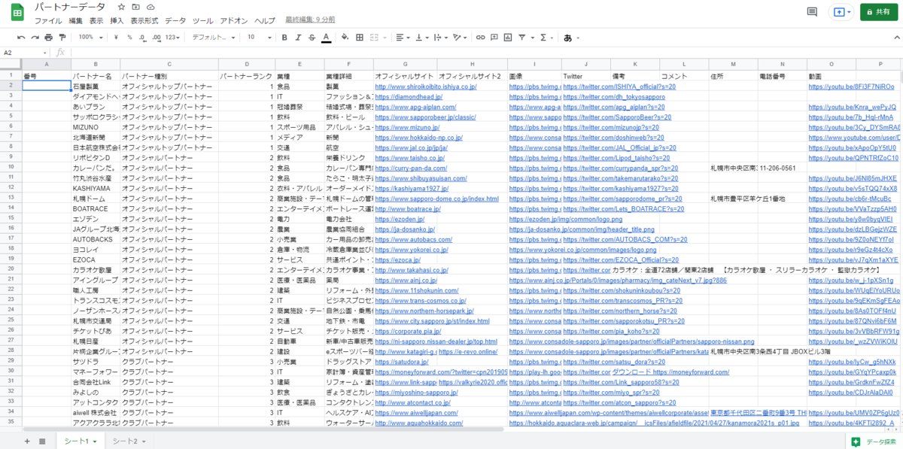Open the 挿入 menu
903x449 pixels.
117,20
